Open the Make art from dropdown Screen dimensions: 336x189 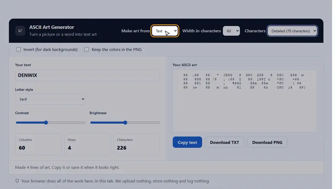pos(165,31)
